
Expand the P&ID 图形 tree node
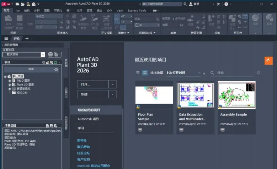coord(10,81)
